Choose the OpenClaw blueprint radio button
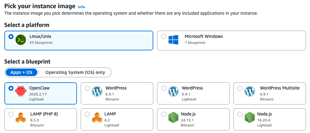This screenshot has height=133, width=310. pyautogui.click(x=11, y=88)
